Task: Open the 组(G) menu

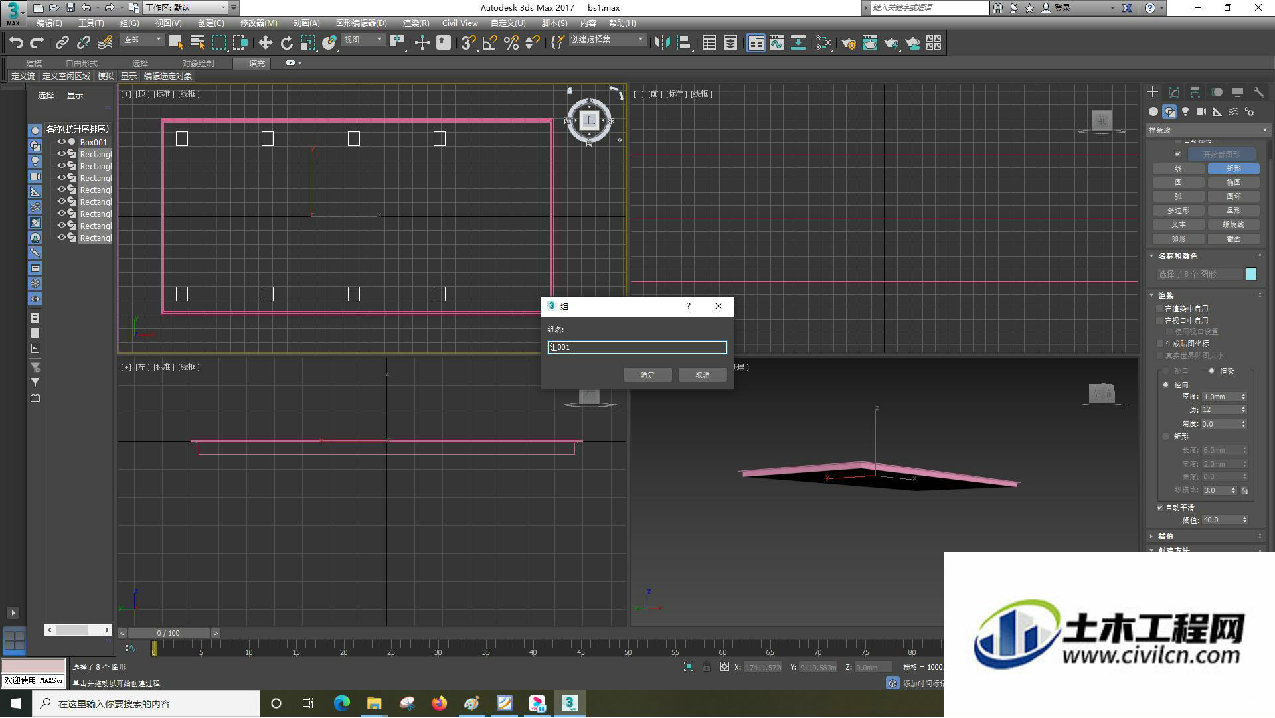Action: (x=129, y=23)
